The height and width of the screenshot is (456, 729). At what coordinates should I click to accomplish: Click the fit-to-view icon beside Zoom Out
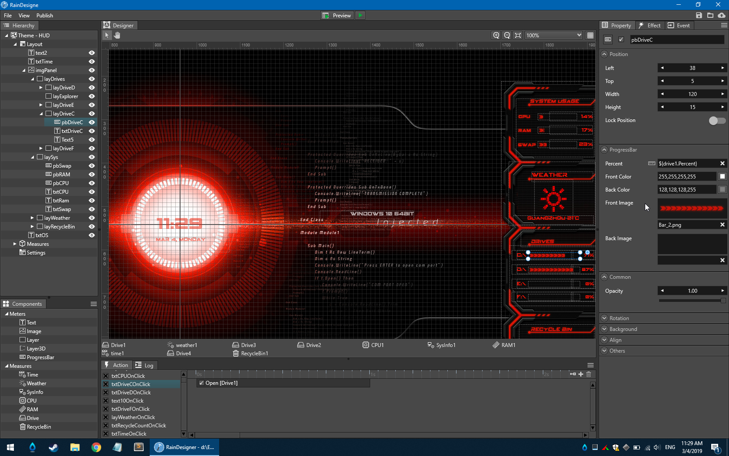pyautogui.click(x=517, y=35)
